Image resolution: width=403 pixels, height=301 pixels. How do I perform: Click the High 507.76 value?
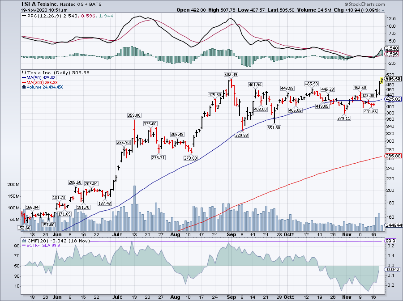point(222,10)
